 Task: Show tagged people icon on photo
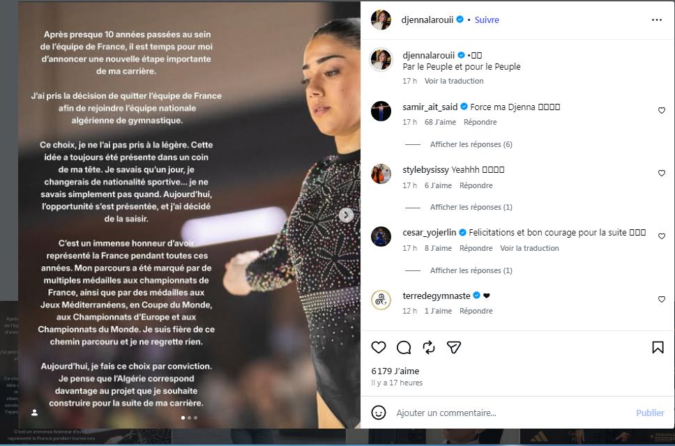(x=35, y=413)
